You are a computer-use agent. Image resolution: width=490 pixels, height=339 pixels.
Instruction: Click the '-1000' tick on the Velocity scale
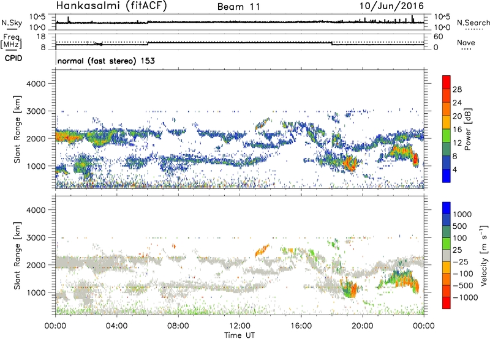pyautogui.click(x=466, y=297)
